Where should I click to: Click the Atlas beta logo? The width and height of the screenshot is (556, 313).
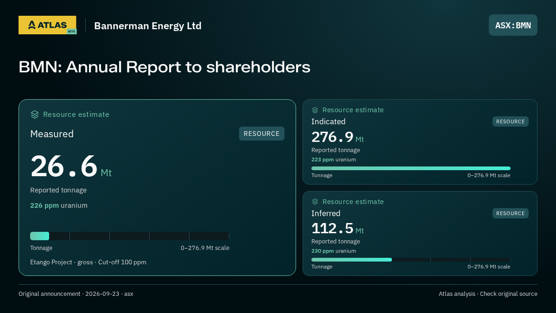(47, 25)
